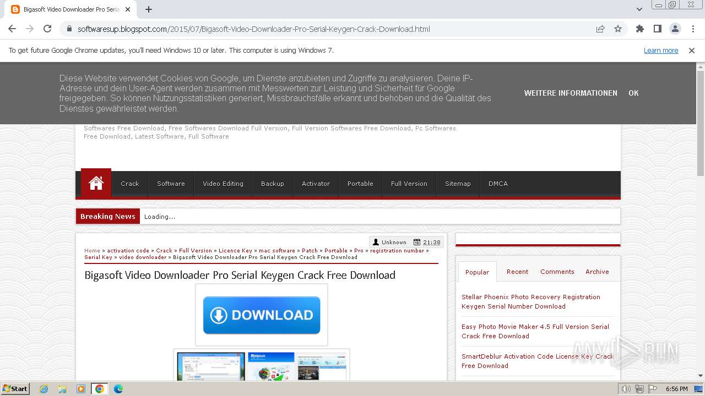This screenshot has width=705, height=396.
Task: Go to the site home icon
Action: coord(96,183)
